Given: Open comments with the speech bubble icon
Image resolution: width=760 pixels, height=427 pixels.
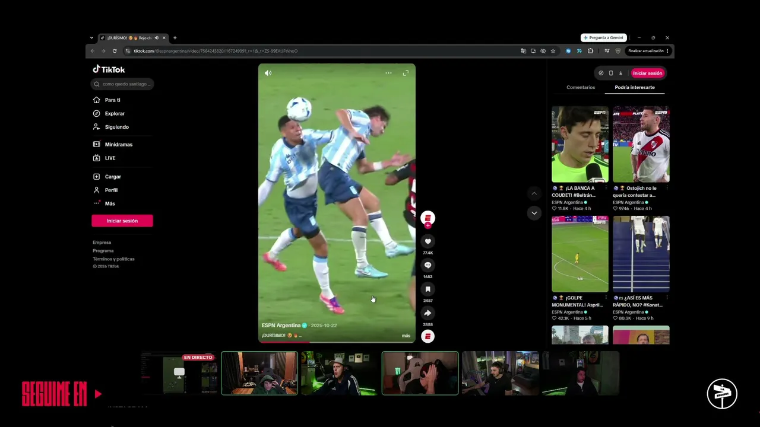Looking at the screenshot, I should click(427, 265).
